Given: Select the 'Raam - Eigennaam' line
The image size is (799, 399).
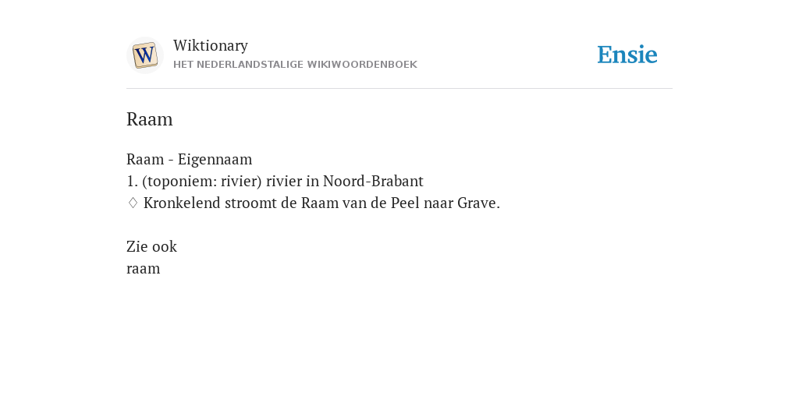Looking at the screenshot, I should pos(189,159).
